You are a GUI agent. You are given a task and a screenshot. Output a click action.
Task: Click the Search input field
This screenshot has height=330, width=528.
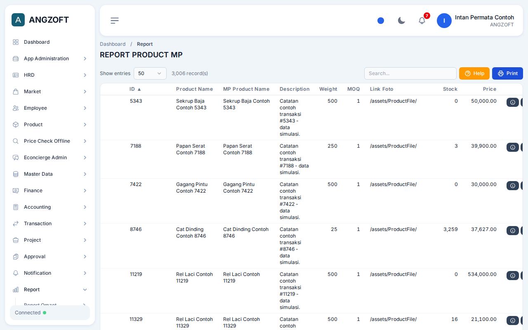pyautogui.click(x=410, y=73)
